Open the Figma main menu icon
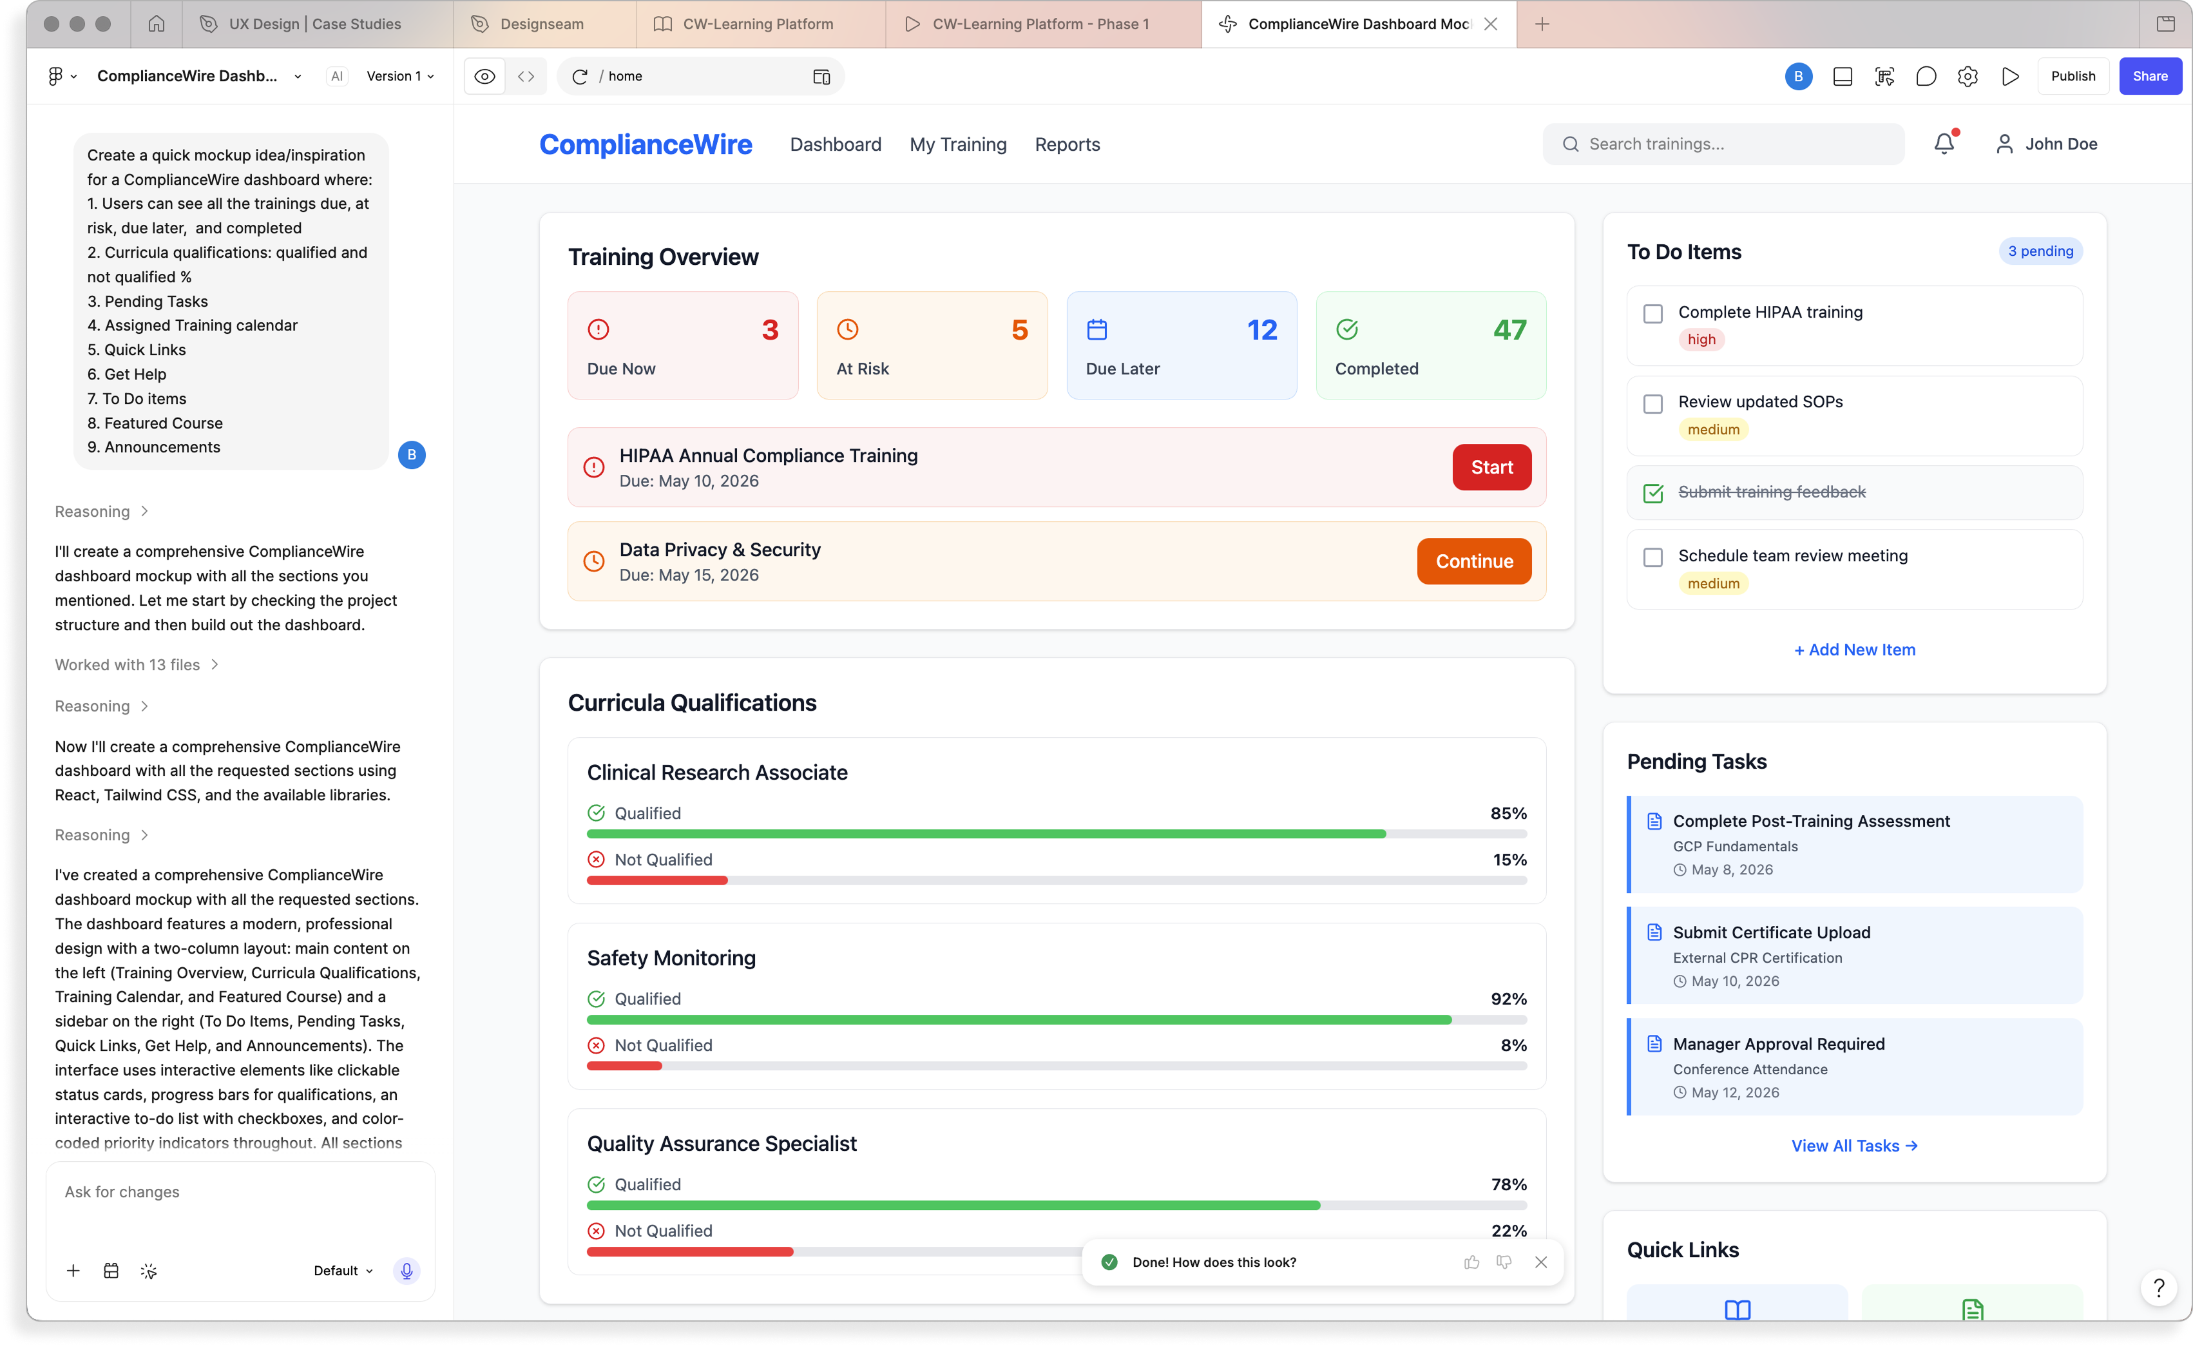The image size is (2193, 1348). click(x=61, y=76)
